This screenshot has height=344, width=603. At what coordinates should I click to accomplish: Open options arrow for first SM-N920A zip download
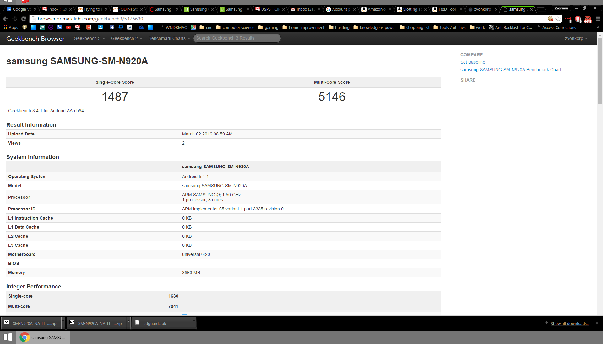pos(63,323)
